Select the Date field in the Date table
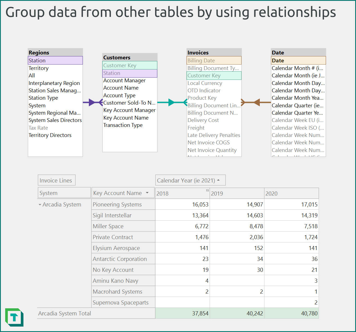 298,60
